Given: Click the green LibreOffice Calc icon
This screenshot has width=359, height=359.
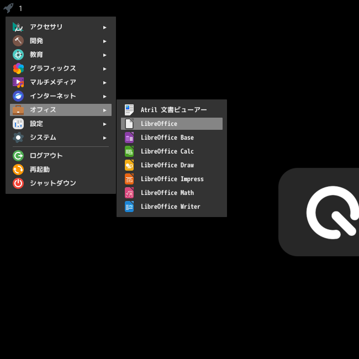Looking at the screenshot, I should pyautogui.click(x=129, y=151).
